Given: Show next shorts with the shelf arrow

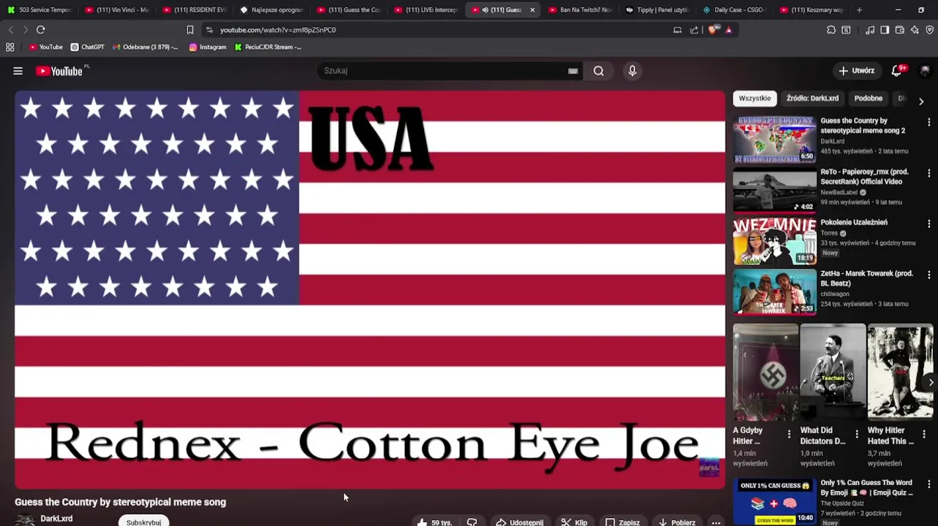Looking at the screenshot, I should tap(930, 382).
